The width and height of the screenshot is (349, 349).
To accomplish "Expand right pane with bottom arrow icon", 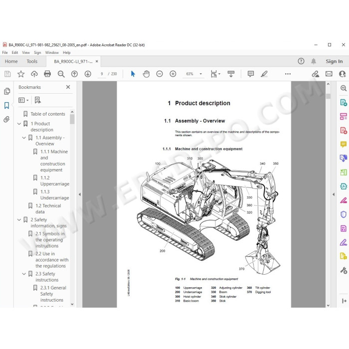I will click(344, 301).
